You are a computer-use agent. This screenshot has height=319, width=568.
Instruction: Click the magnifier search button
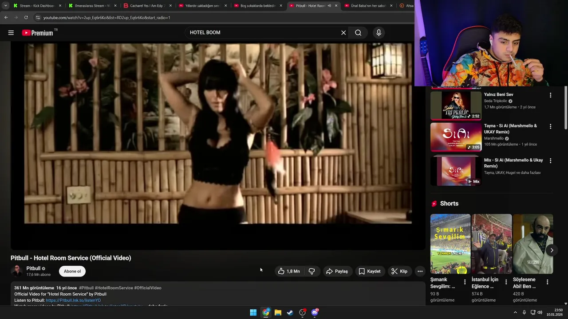pyautogui.click(x=358, y=32)
